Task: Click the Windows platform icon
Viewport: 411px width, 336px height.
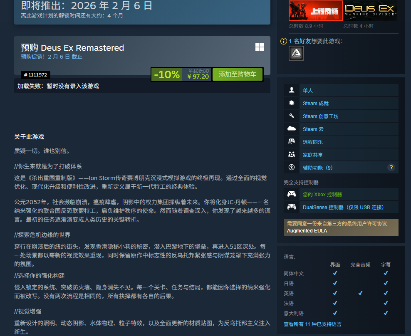Action: click(260, 47)
